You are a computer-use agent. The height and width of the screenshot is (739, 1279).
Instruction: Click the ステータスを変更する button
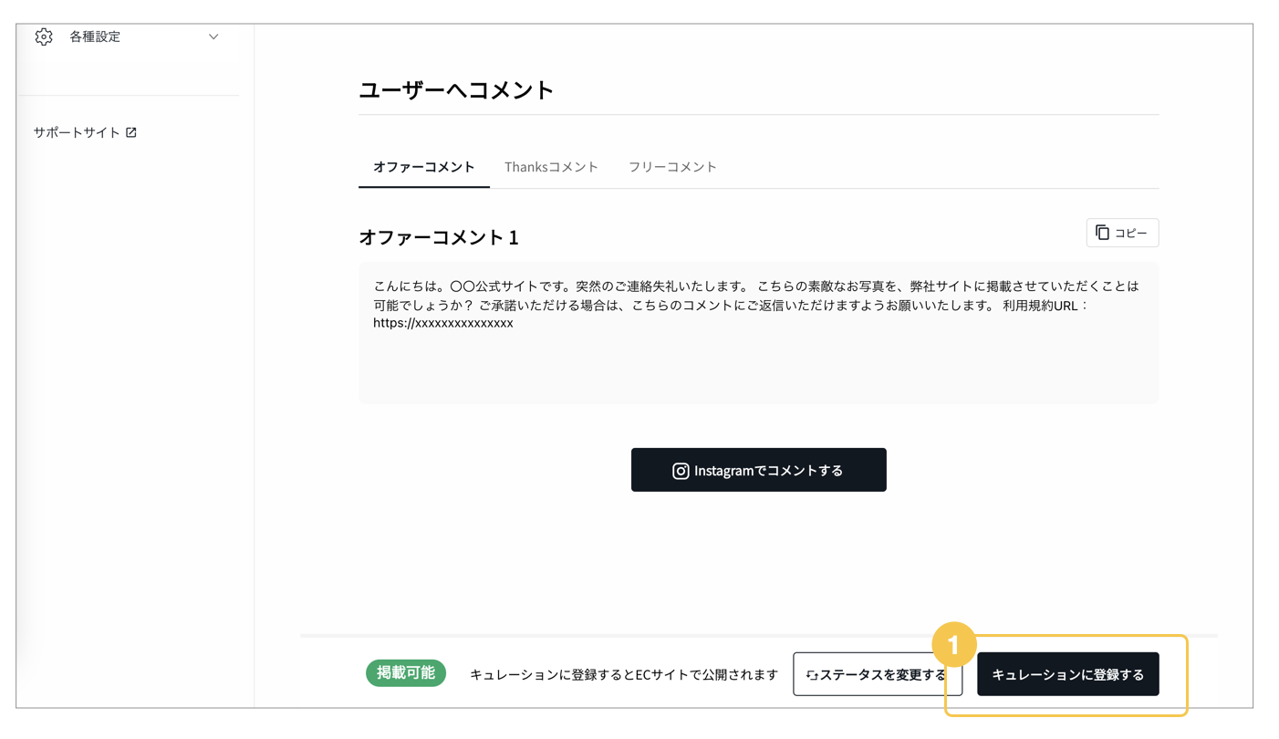[x=877, y=674]
